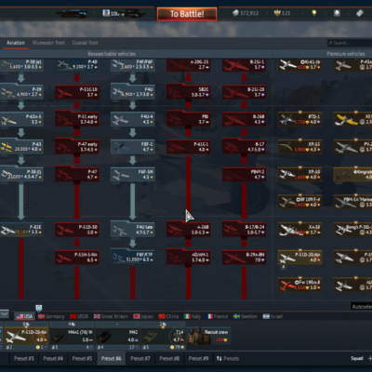The width and height of the screenshot is (372, 372).
Task: Select the Israel nation tab
Action: click(272, 316)
